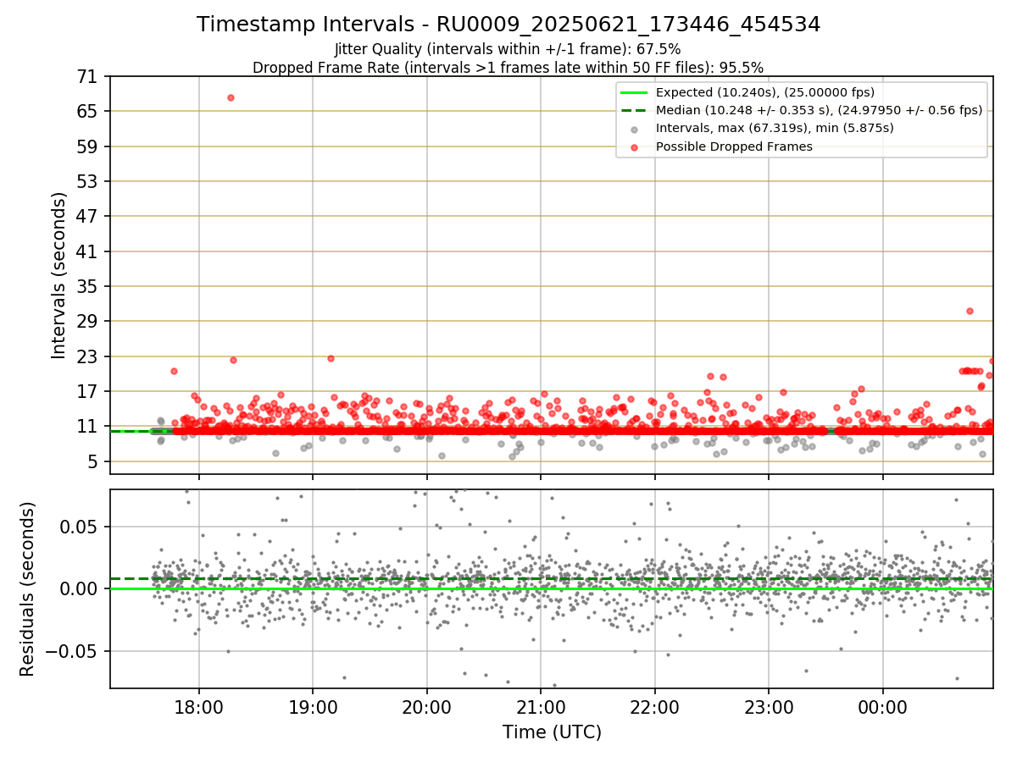Click the red dot legend marker

point(634,147)
